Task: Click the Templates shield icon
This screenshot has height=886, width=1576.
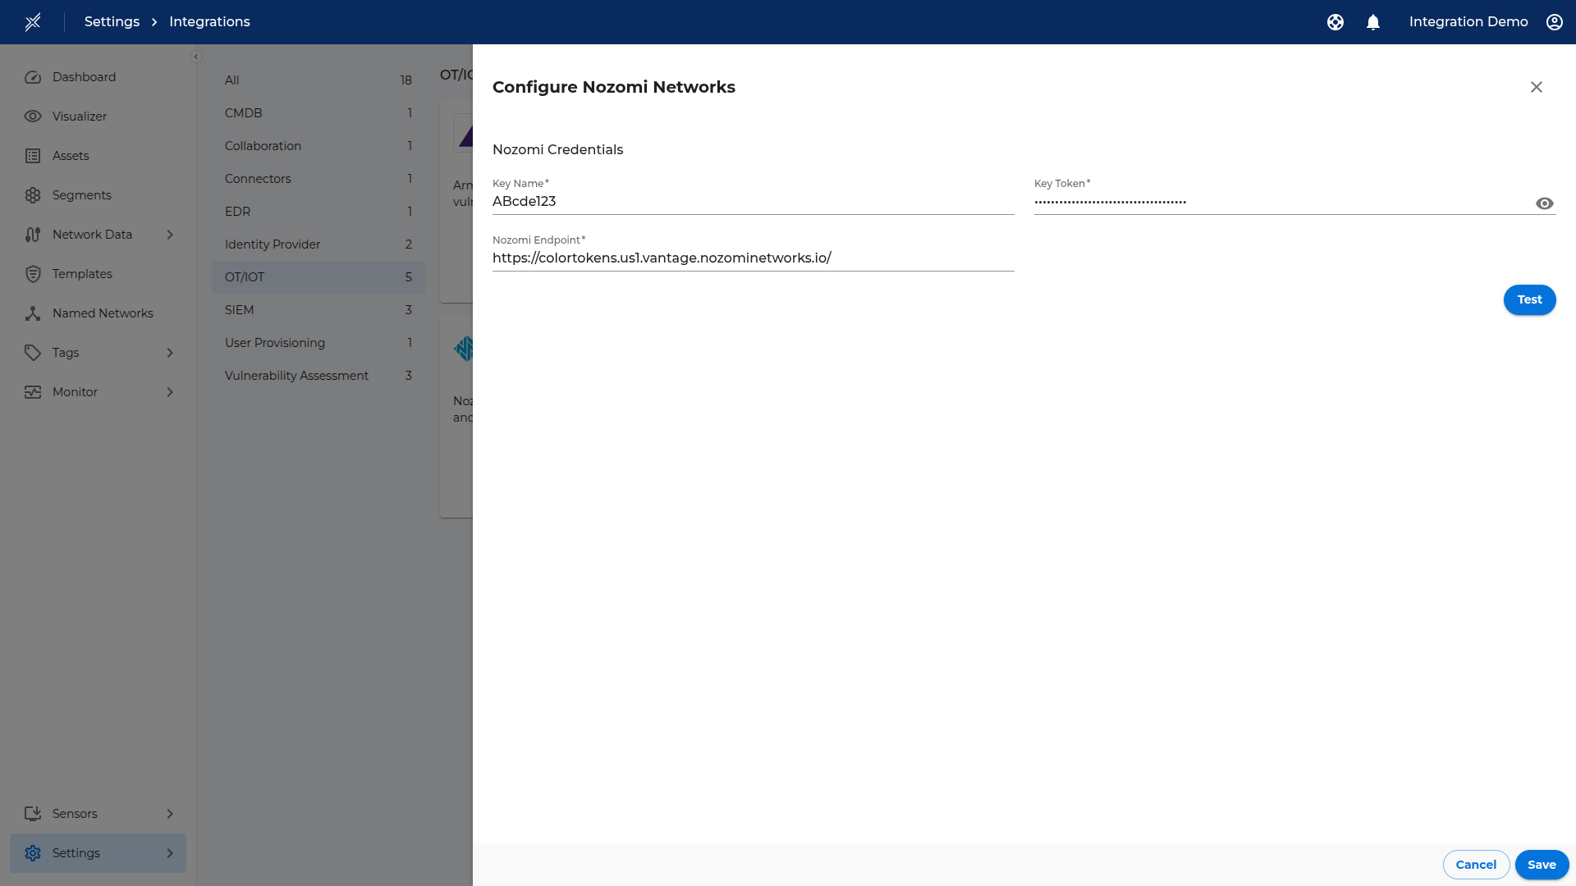Action: (x=33, y=274)
